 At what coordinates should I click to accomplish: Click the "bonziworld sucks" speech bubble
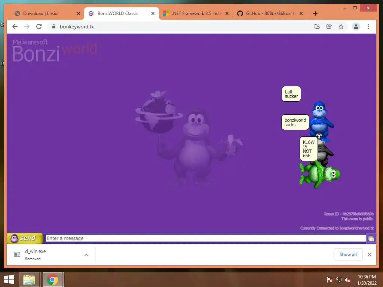[x=295, y=122]
